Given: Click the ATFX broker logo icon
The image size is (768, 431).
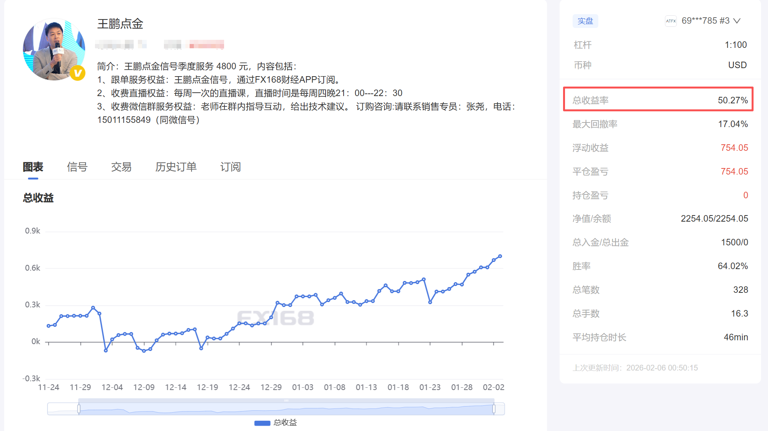Looking at the screenshot, I should pyautogui.click(x=671, y=21).
